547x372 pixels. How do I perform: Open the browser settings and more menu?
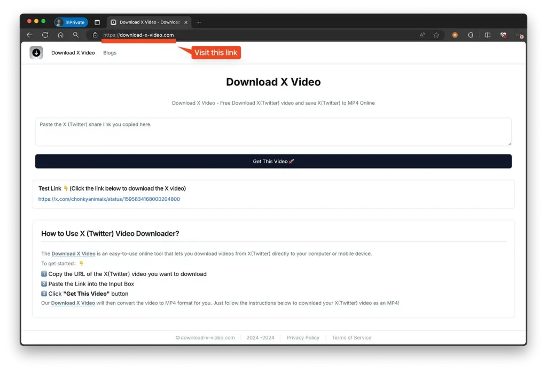click(x=519, y=35)
